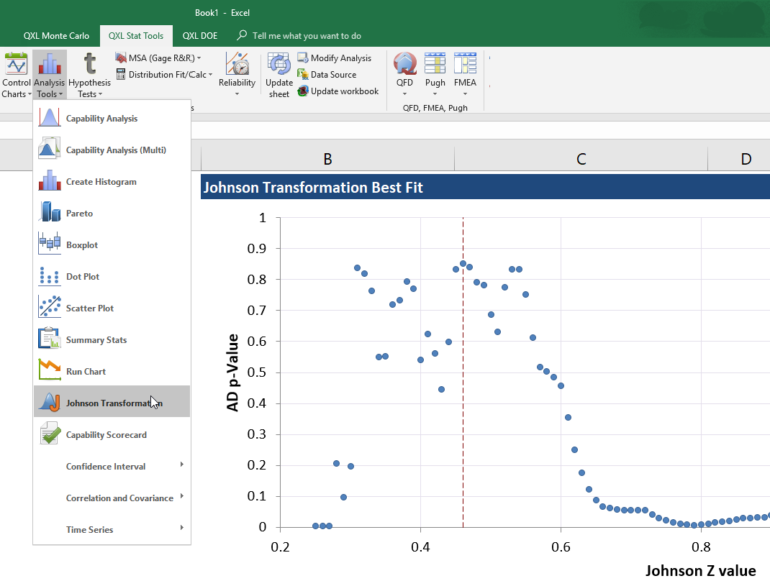770x581 pixels.
Task: Select the Summary Stats icon
Action: [x=50, y=339]
